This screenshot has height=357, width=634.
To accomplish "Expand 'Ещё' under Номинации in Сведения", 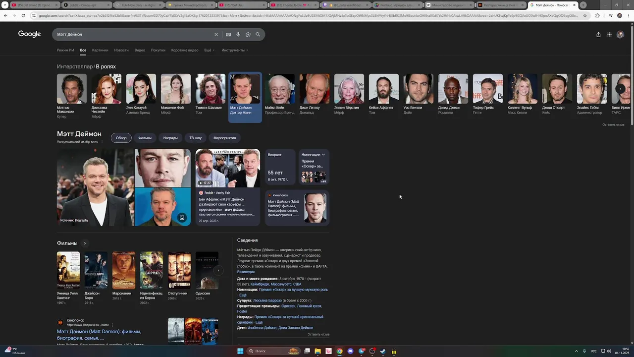I will 243,295.
